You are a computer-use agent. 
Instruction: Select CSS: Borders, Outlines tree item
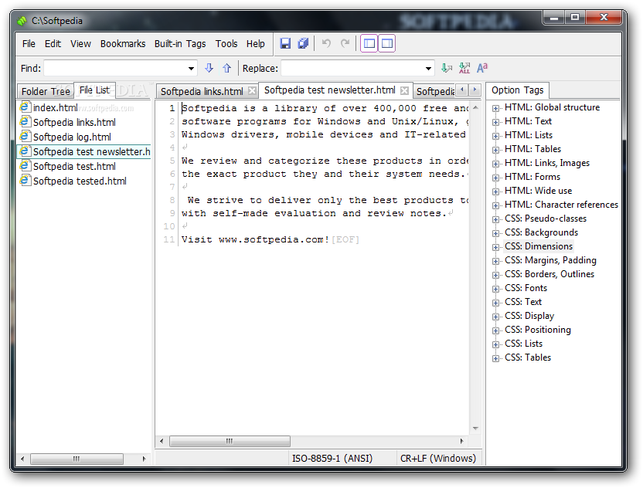[x=549, y=274]
